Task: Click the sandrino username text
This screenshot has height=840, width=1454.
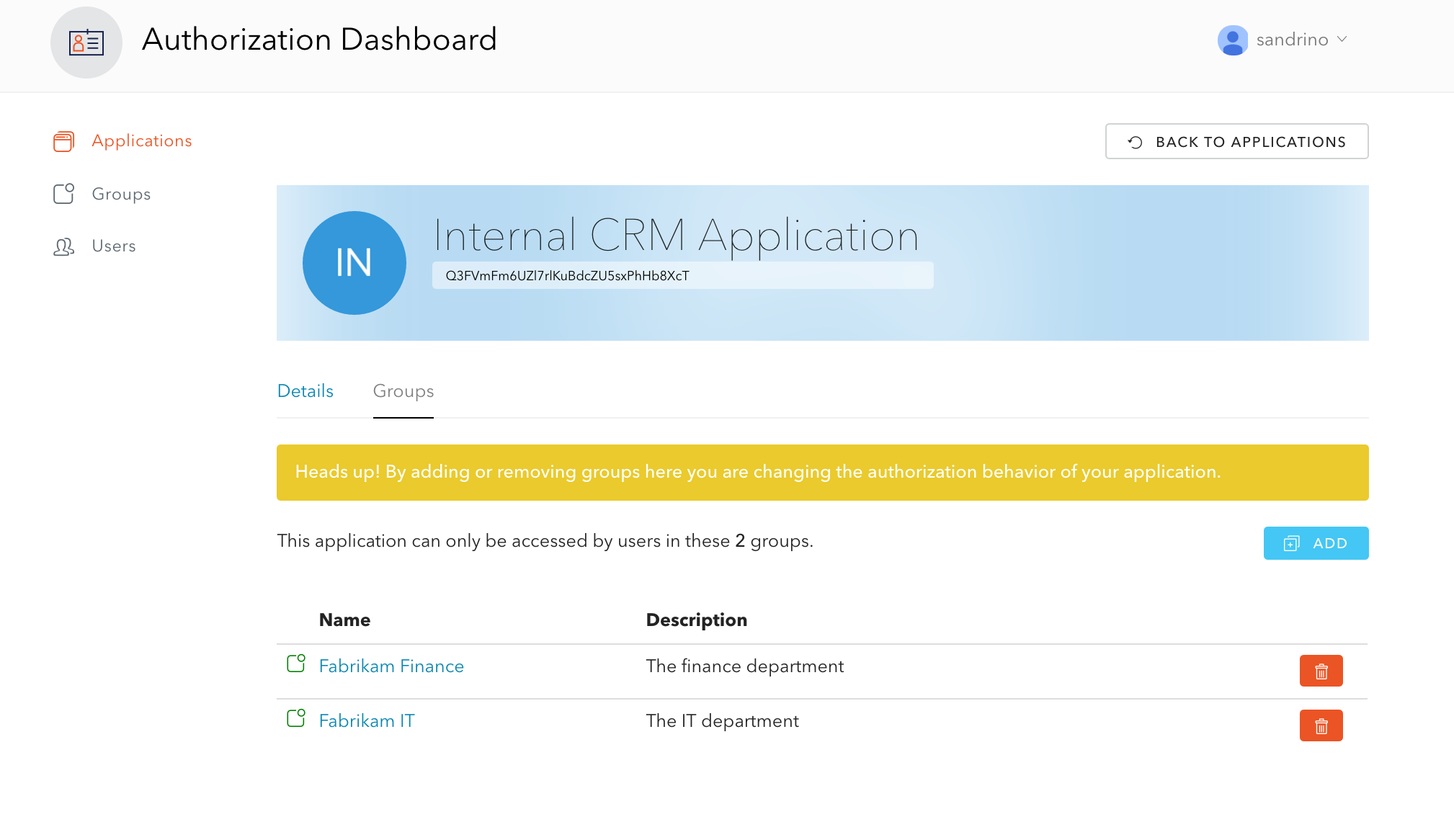Action: click(x=1293, y=40)
